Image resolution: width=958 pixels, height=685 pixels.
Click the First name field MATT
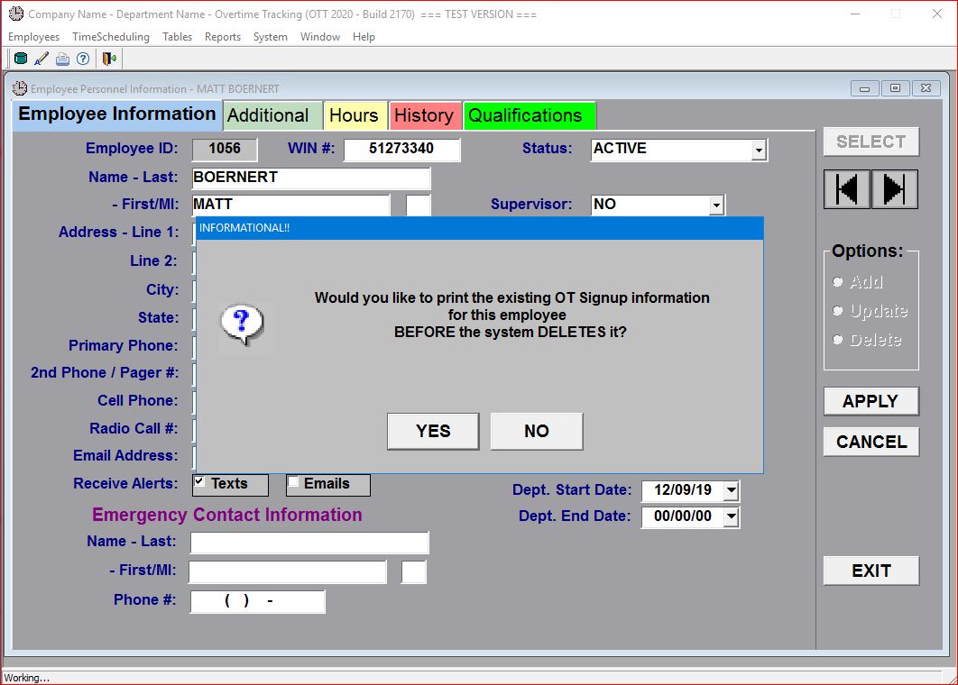[x=290, y=205]
